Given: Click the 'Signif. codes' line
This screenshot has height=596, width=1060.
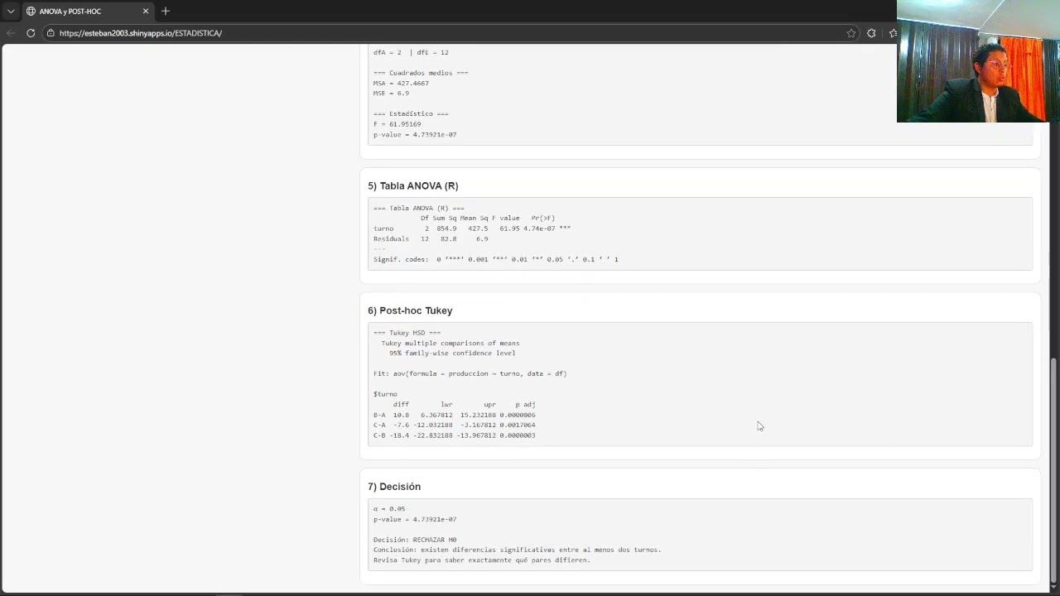Looking at the screenshot, I should point(495,260).
